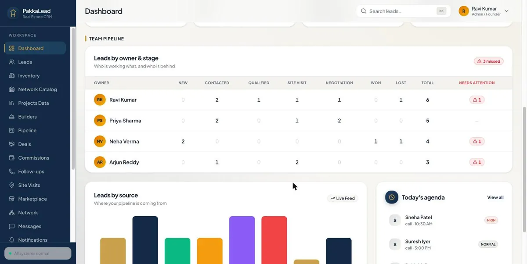
Task: Click the search magnifier icon
Action: [364, 11]
